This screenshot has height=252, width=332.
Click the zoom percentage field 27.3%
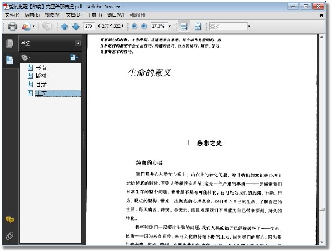pos(159,26)
